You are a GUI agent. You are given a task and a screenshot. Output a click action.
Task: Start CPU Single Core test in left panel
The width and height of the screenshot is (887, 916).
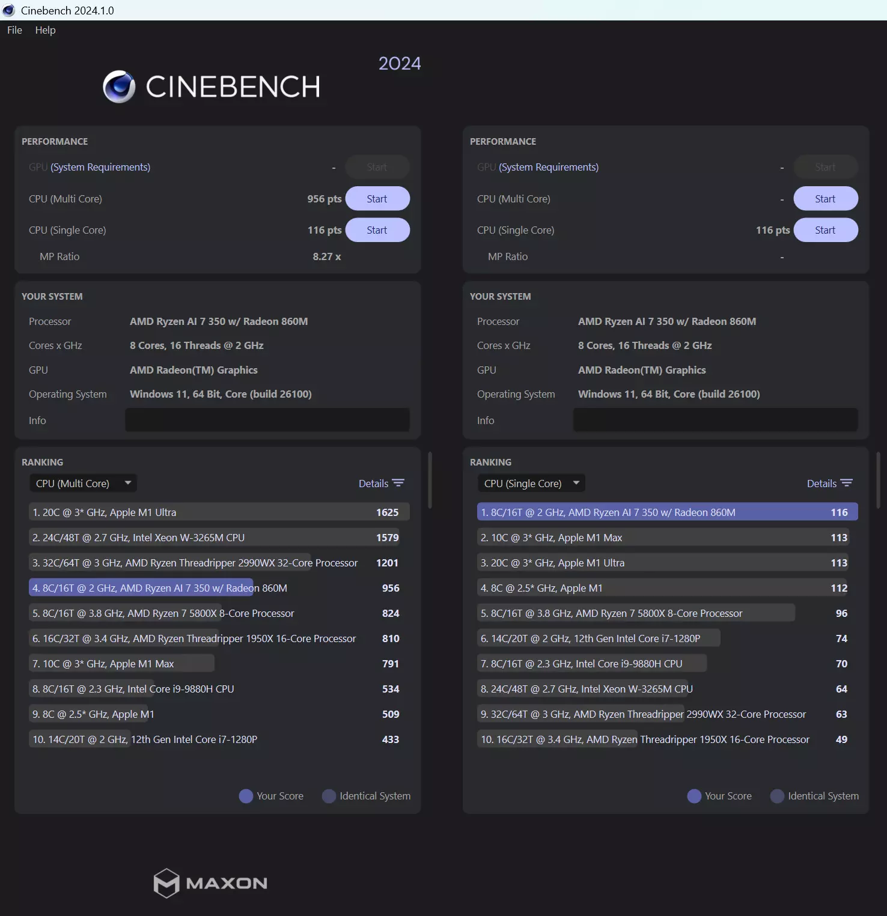[x=377, y=230]
